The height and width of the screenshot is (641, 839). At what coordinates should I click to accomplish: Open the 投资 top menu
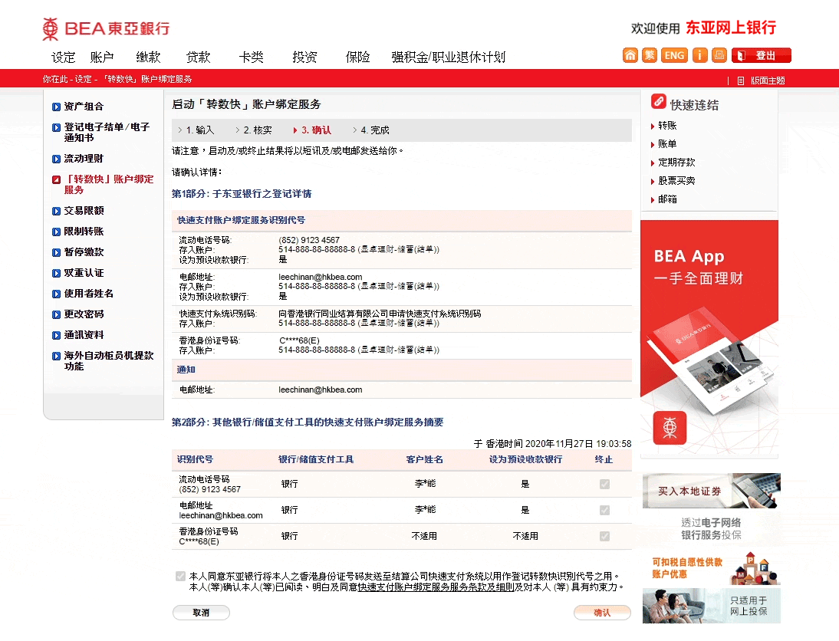[304, 58]
